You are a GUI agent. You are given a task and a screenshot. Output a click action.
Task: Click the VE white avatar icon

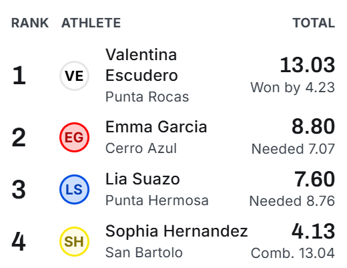(x=74, y=76)
